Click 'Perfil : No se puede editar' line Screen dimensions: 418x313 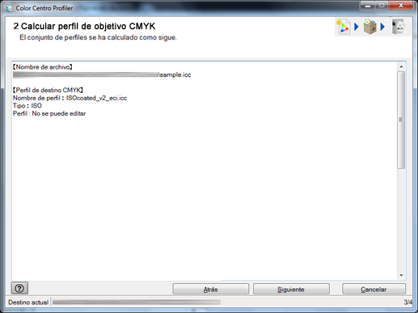(x=49, y=113)
